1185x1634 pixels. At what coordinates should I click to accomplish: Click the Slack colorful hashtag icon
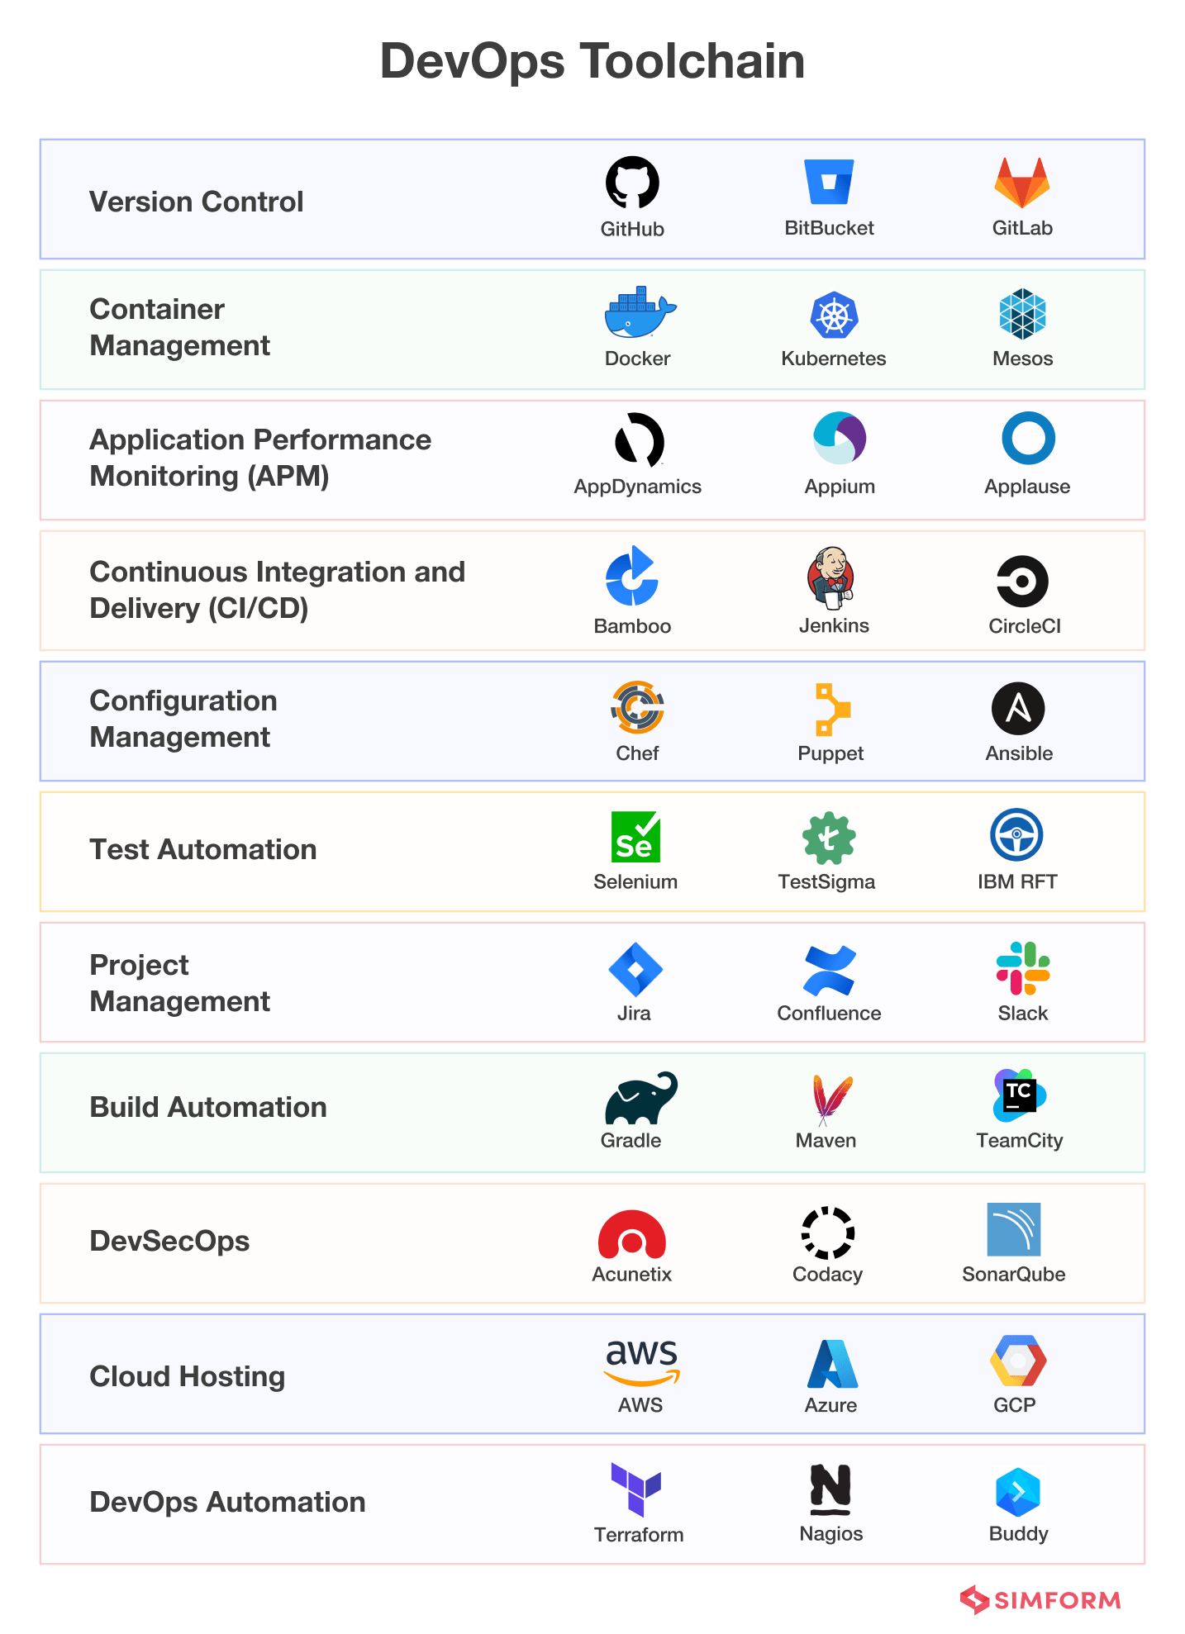[x=1023, y=968]
